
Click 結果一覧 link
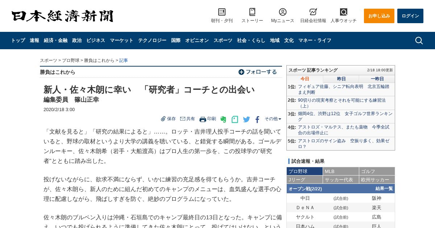pos(384,189)
